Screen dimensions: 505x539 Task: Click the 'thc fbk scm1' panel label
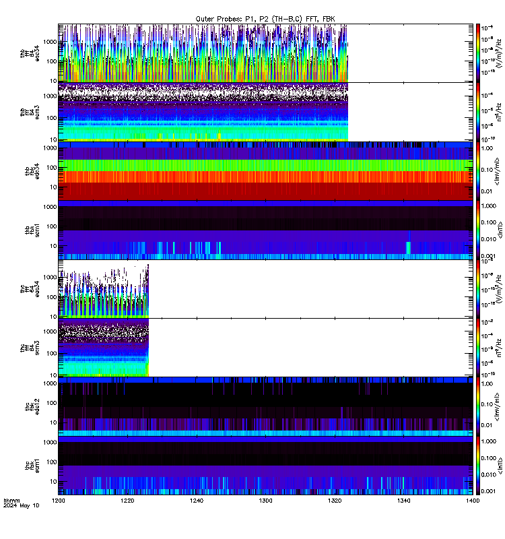pyautogui.click(x=32, y=466)
